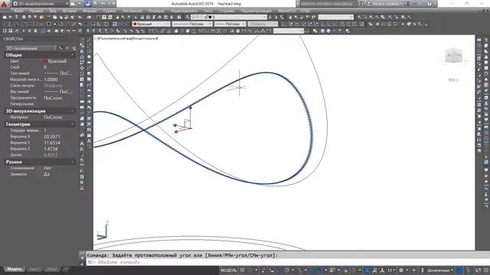Click Undo arrow in quick access toolbar

point(103,4)
